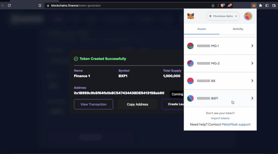The width and height of the screenshot is (278, 154).
Task: Reload the page with the refresh icon
Action: click(9, 6)
